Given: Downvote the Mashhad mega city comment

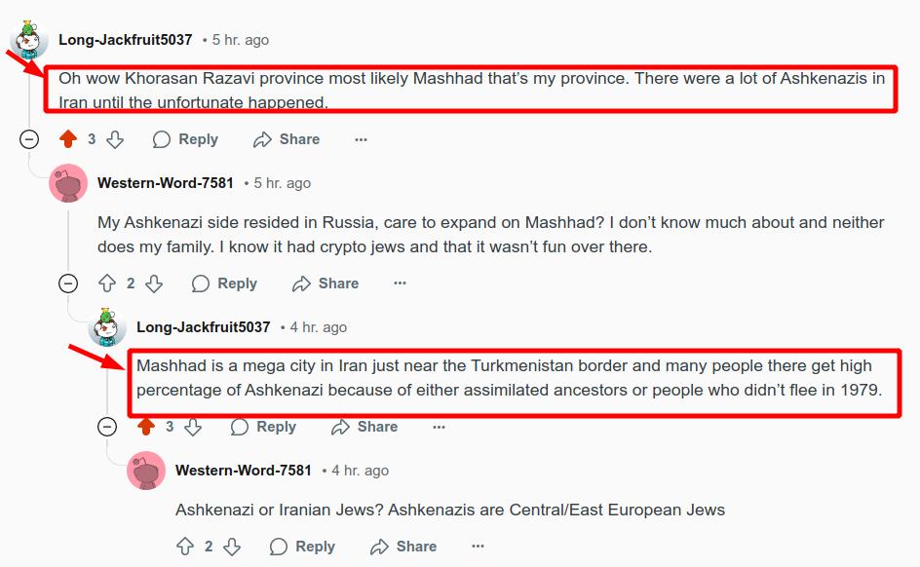Looking at the screenshot, I should (x=193, y=427).
